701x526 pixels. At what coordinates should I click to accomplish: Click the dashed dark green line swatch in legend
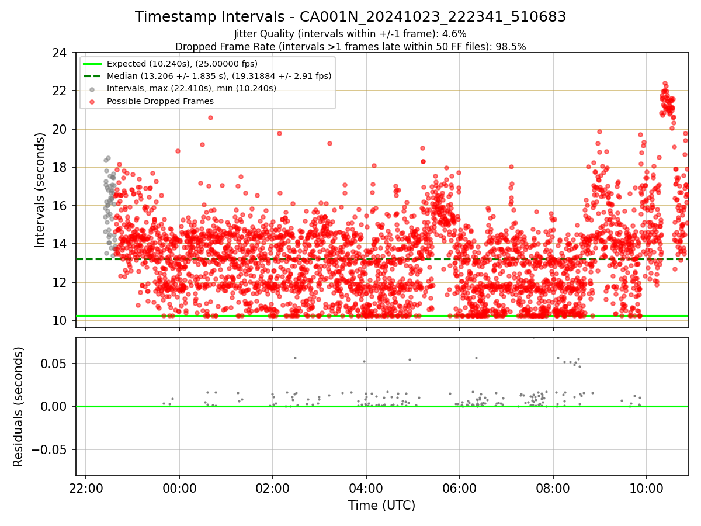[x=93, y=76]
